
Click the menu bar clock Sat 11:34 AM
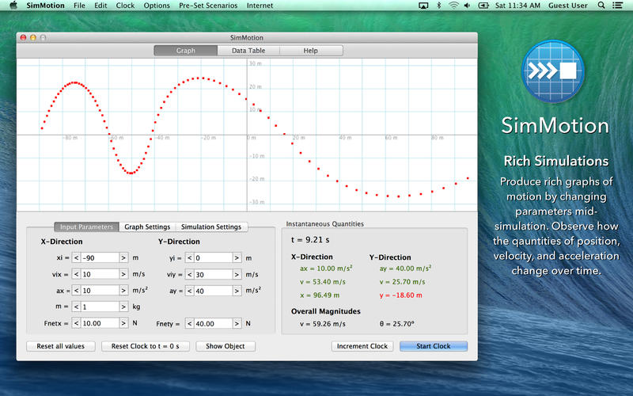tap(517, 6)
